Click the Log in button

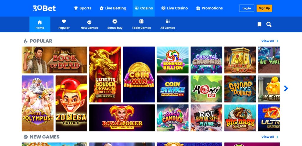click(247, 8)
